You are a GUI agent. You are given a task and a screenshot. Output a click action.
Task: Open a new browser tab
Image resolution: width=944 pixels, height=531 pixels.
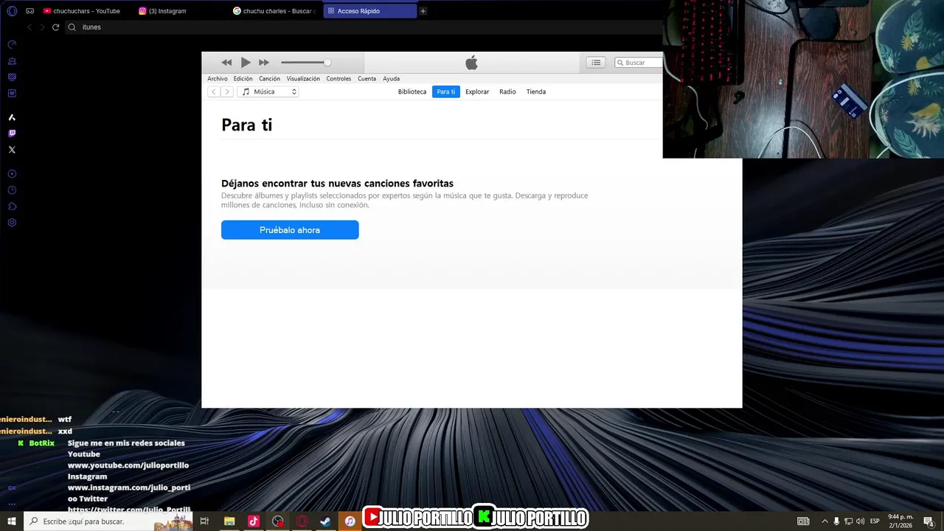point(423,11)
